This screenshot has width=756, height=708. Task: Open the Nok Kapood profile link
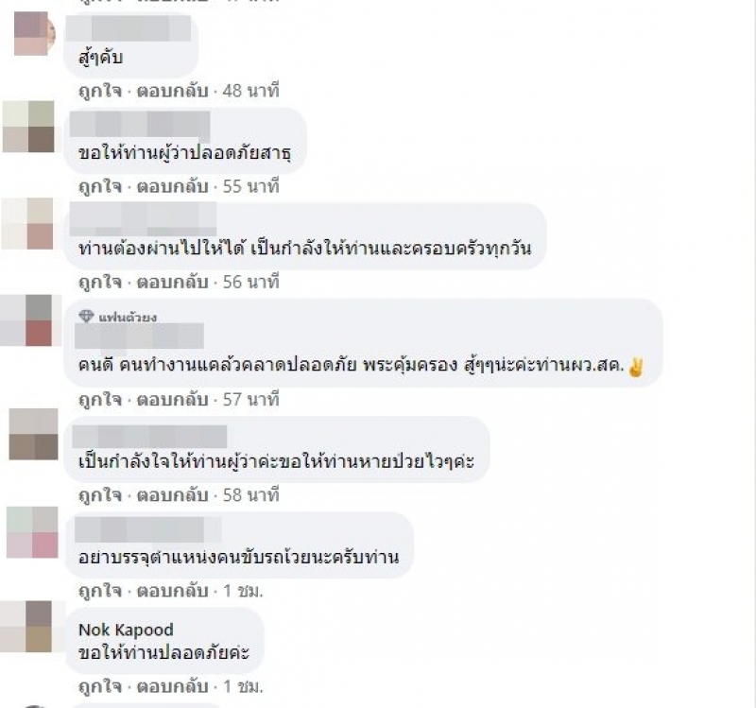(126, 630)
